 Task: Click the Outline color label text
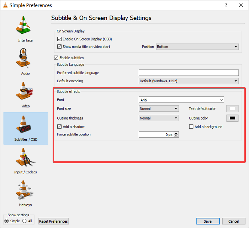click(x=198, y=118)
